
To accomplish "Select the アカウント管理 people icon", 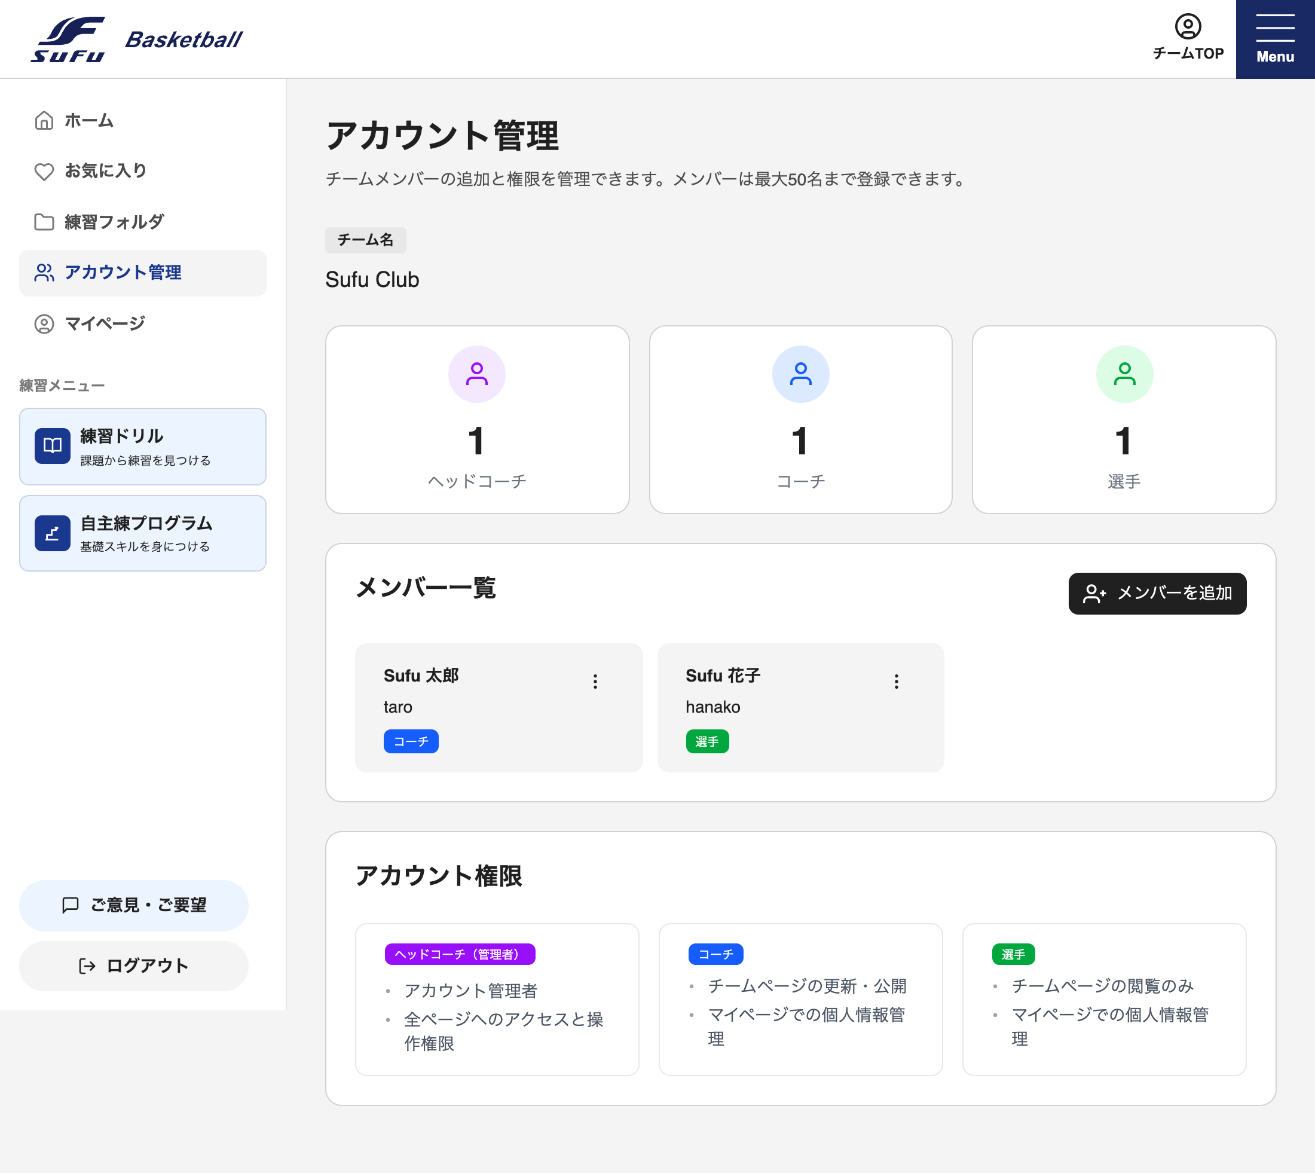I will (44, 273).
